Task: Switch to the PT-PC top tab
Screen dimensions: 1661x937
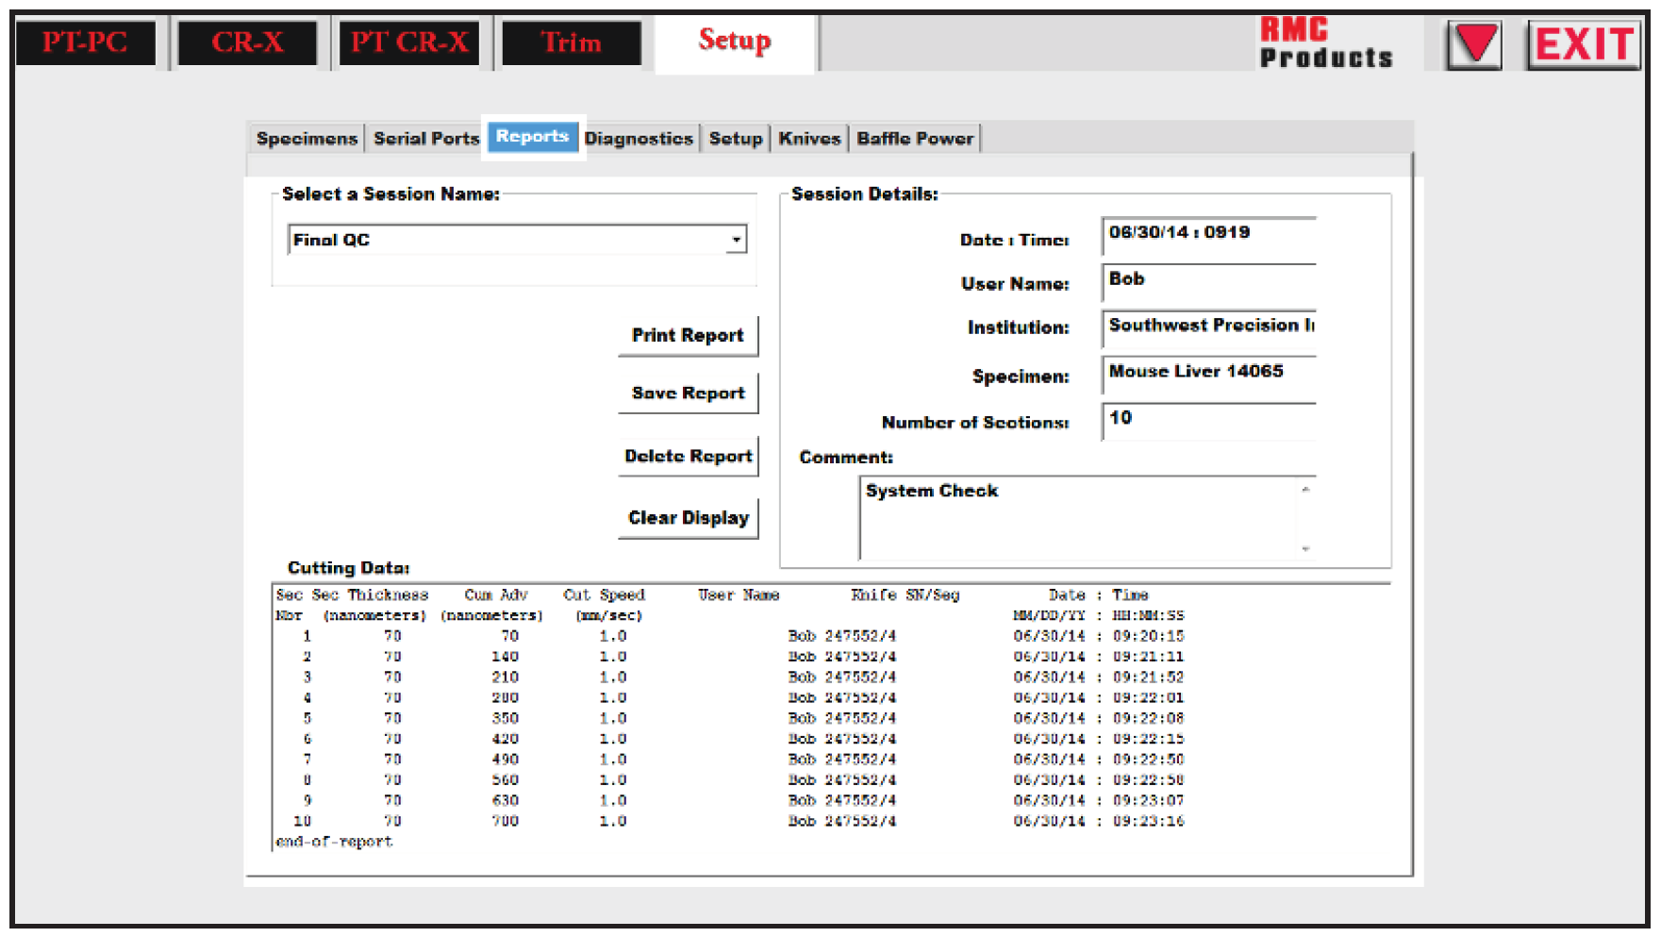Action: pos(85,43)
